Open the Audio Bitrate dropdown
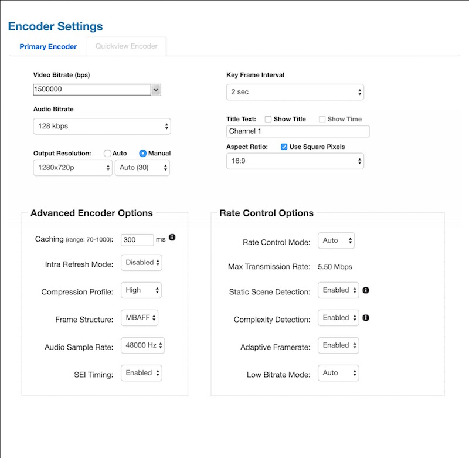This screenshot has width=469, height=458. click(x=101, y=126)
